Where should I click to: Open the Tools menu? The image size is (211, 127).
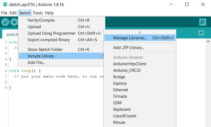[38, 13]
